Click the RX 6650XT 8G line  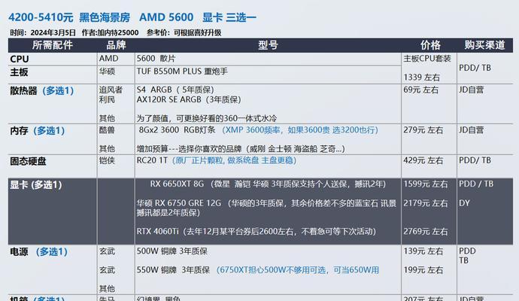coord(268,184)
